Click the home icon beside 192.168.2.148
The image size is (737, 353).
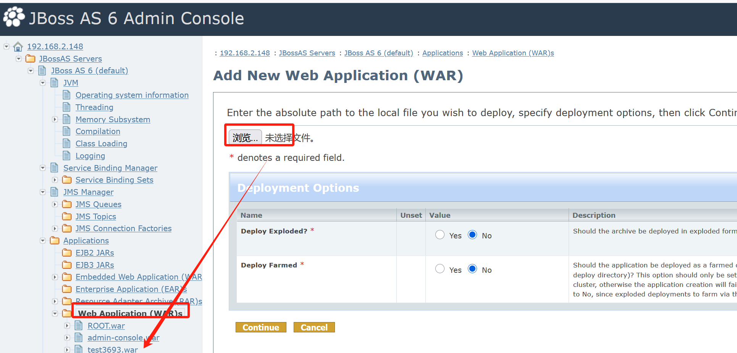pos(18,47)
